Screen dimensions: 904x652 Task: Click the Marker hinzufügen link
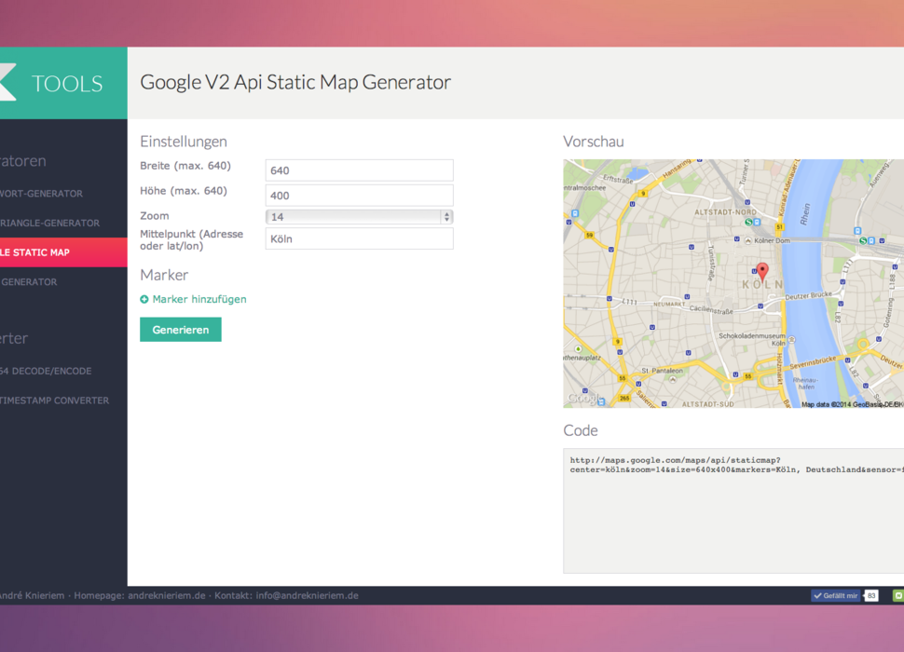pyautogui.click(x=199, y=300)
